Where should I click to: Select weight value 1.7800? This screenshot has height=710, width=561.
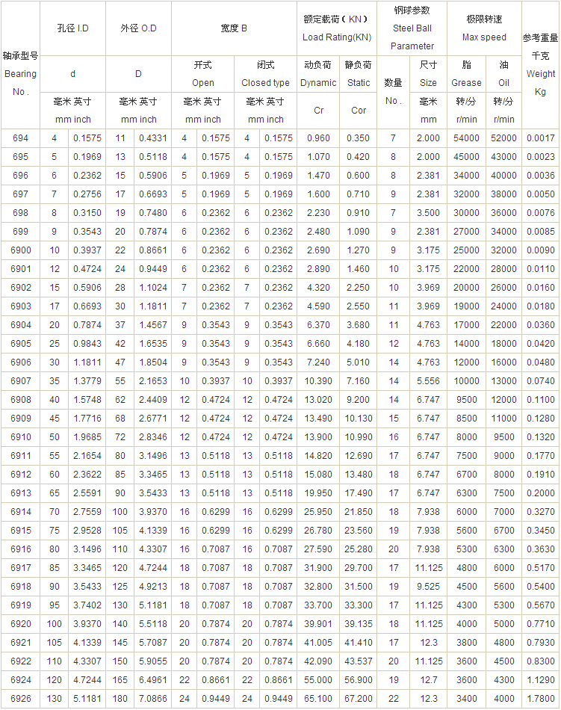tap(540, 699)
